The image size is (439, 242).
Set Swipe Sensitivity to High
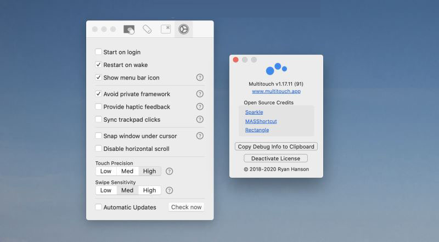[x=149, y=190]
